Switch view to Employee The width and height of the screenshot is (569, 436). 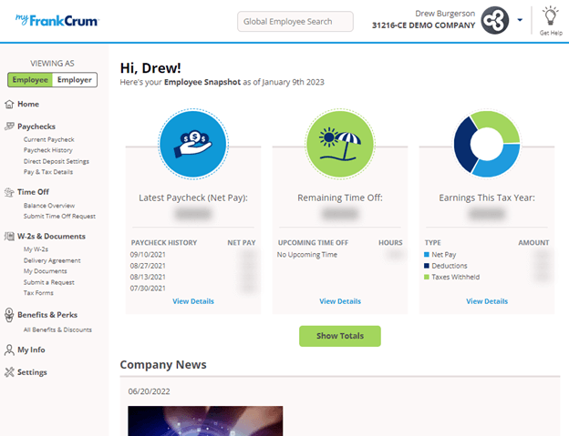click(30, 80)
